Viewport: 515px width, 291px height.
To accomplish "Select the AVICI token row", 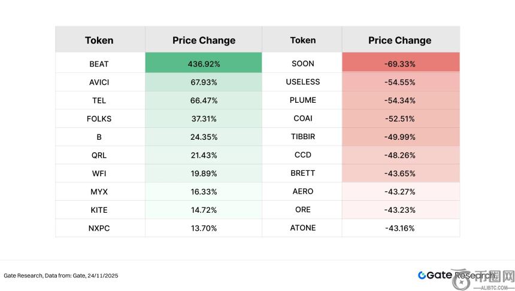I will [99, 82].
